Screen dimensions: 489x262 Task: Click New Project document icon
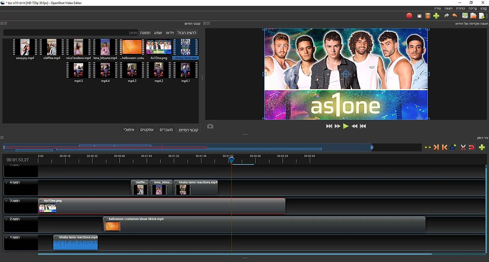tap(482, 15)
